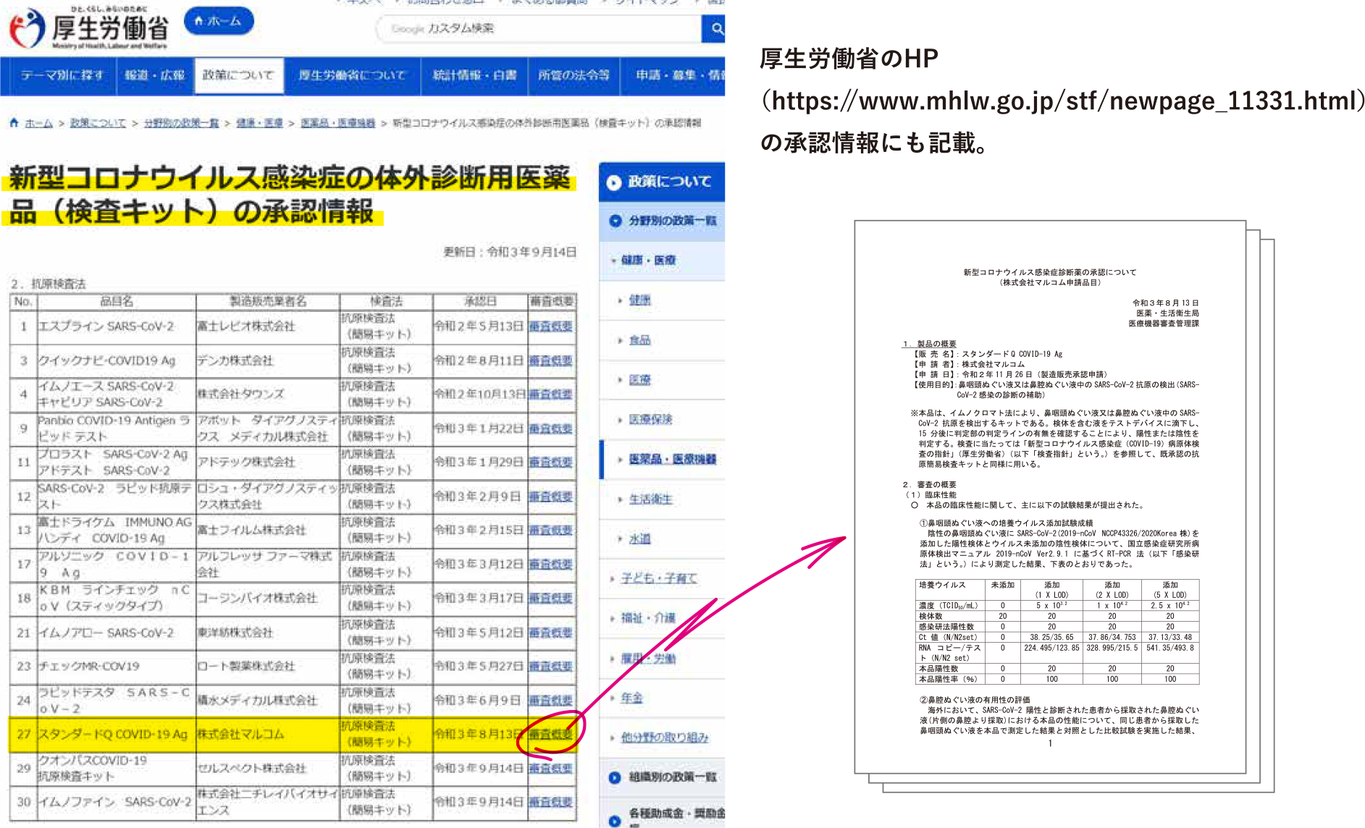This screenshot has height=828, width=1365.
Task: Open sidebar link 医療
Action: (640, 380)
